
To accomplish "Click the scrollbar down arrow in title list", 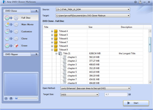I will pos(150,82).
